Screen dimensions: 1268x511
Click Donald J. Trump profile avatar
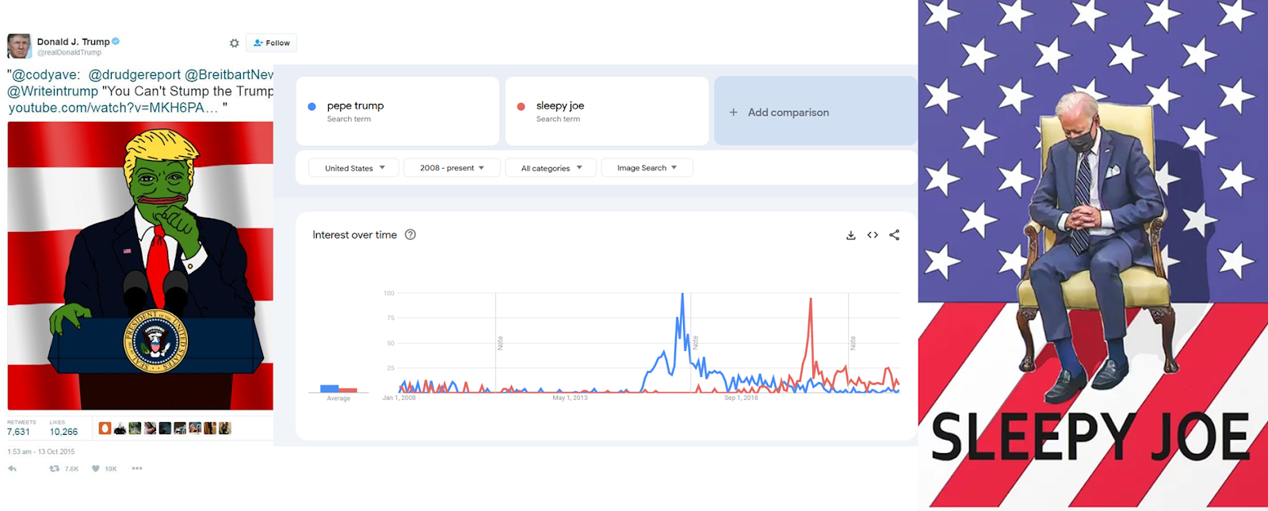(x=19, y=46)
